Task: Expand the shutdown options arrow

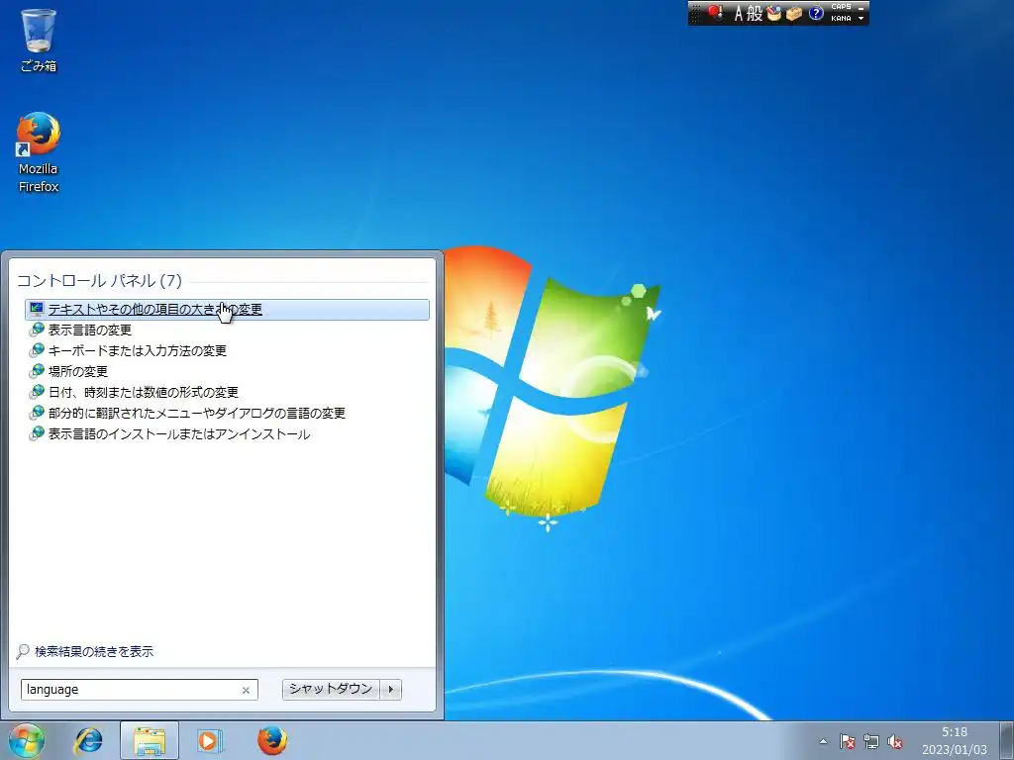Action: (x=390, y=689)
